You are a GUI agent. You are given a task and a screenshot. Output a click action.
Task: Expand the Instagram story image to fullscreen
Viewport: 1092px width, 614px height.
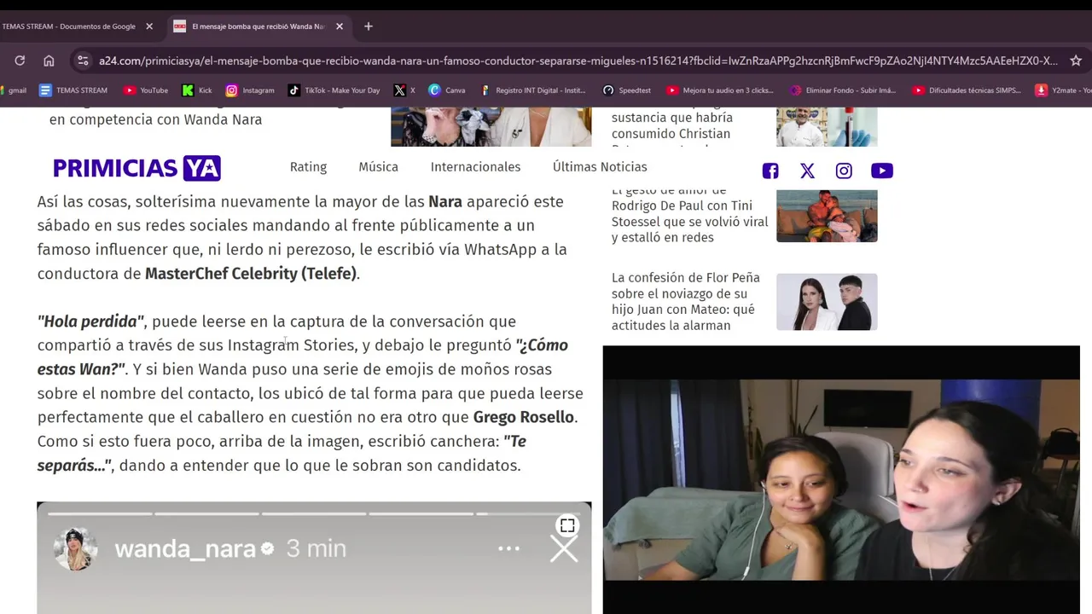click(567, 525)
